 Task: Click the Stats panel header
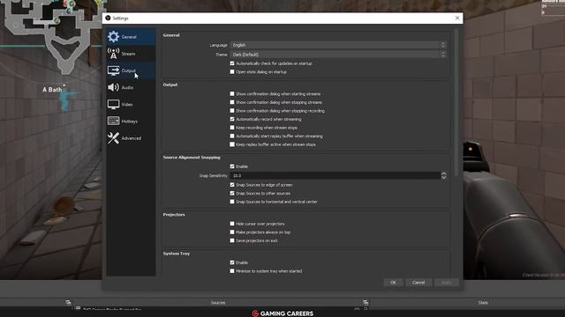[x=483, y=303]
